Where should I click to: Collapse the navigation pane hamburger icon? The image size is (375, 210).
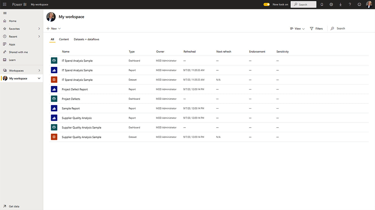pos(5,13)
